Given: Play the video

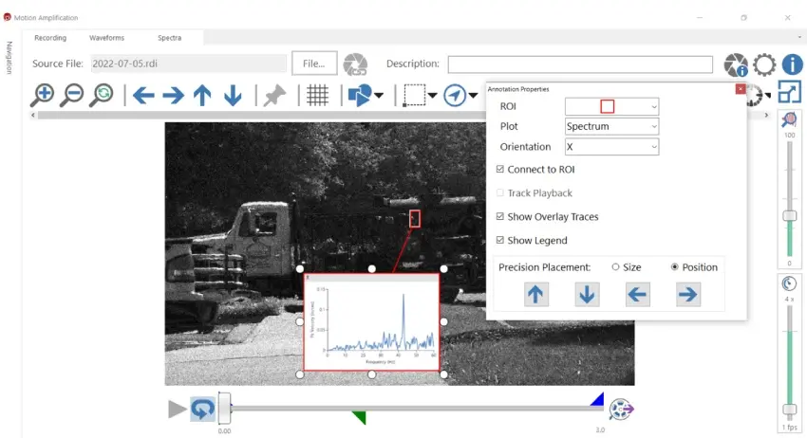Looking at the screenshot, I should tap(177, 410).
